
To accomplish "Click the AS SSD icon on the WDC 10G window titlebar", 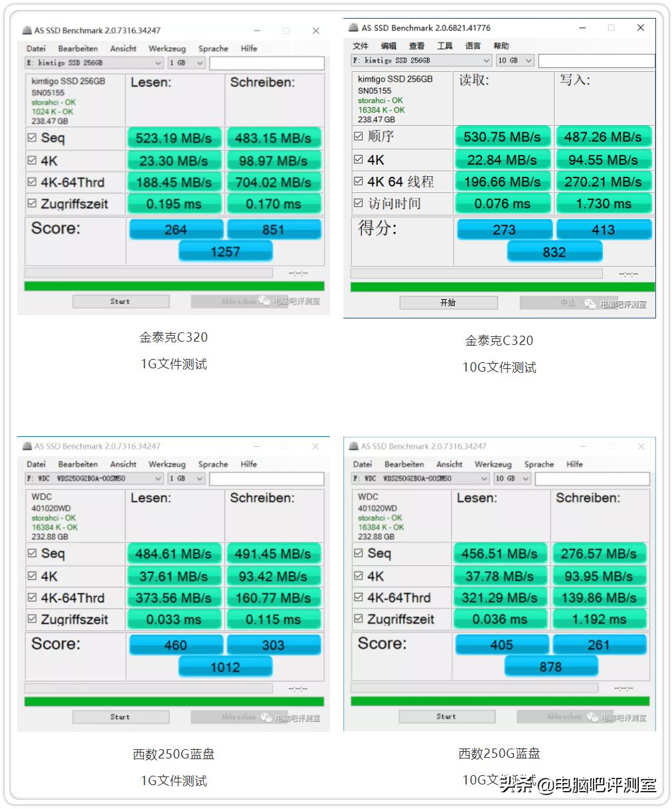I will point(353,446).
